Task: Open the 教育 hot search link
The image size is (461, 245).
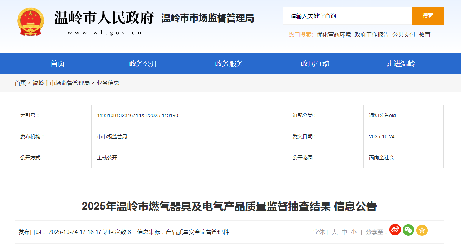Action: [x=425, y=35]
